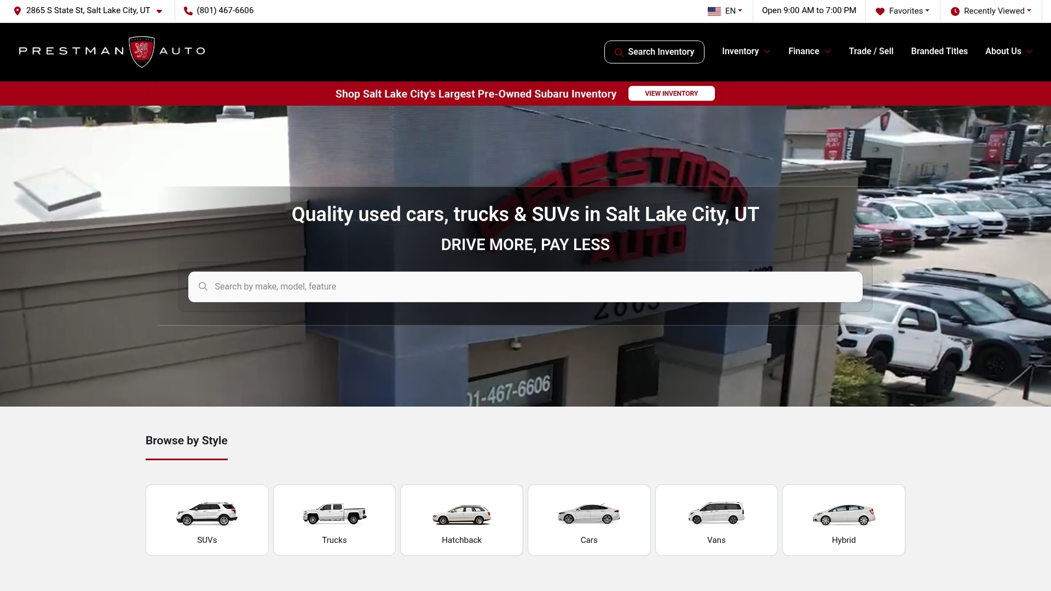Open the EN language dropdown

(x=734, y=11)
